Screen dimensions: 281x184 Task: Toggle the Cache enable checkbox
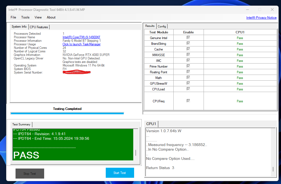coord(188,49)
